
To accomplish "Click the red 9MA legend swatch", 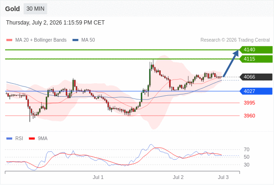I will pos(32,139).
